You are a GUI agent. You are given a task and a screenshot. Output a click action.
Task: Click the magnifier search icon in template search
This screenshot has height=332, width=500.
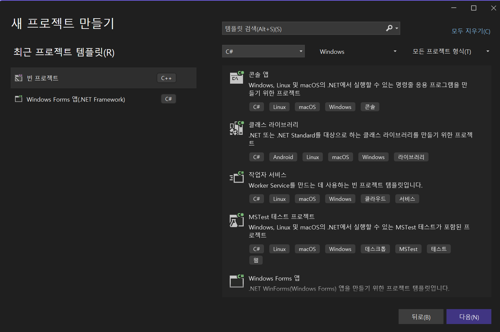(389, 28)
